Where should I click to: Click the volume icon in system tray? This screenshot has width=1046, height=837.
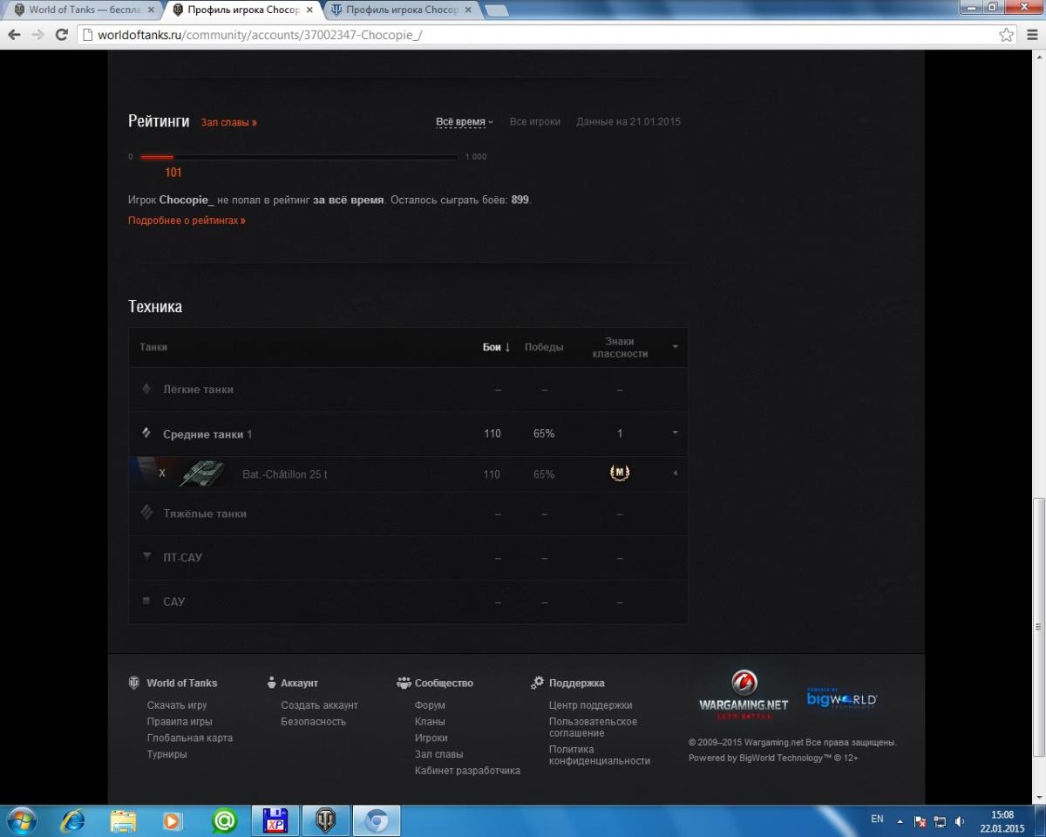click(960, 821)
